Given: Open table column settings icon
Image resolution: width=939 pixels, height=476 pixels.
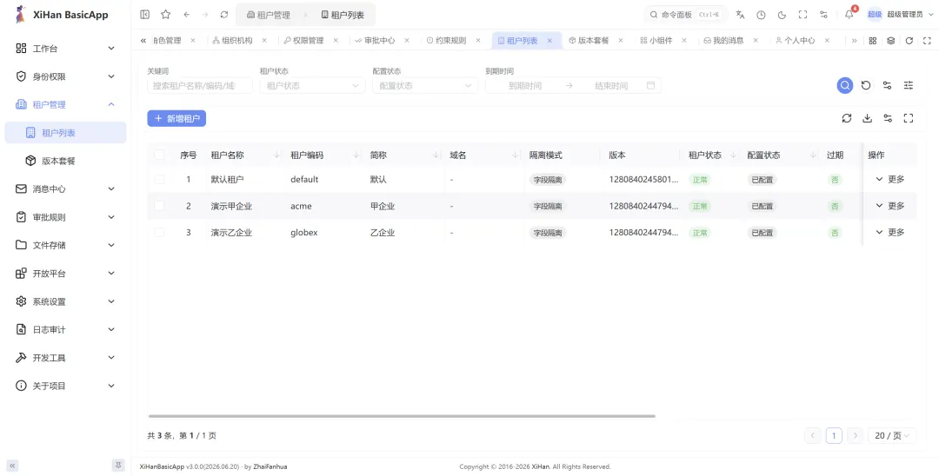Looking at the screenshot, I should point(888,118).
